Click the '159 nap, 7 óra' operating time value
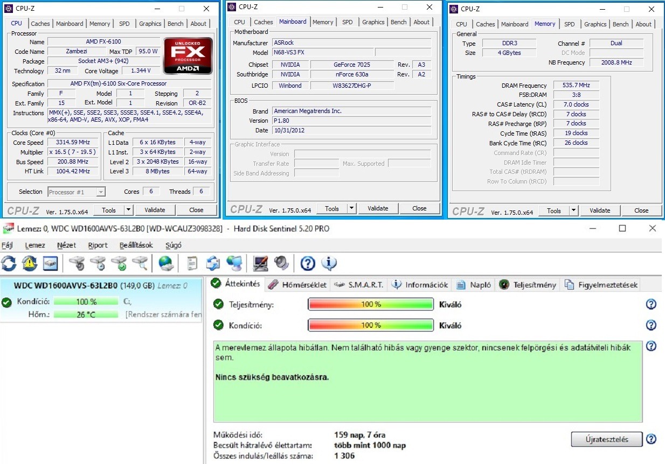Image resolution: width=665 pixels, height=464 pixels. coord(359,435)
